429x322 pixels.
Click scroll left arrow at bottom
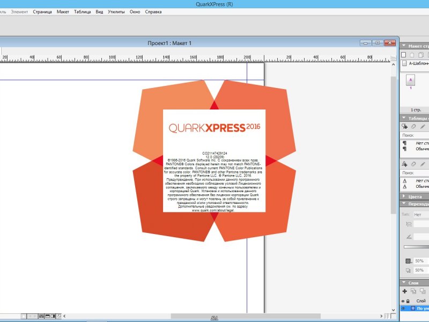(x=64, y=316)
